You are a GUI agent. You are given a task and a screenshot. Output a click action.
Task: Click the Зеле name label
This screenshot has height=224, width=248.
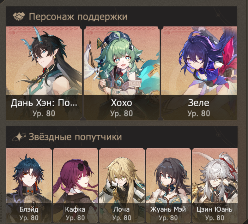[x=199, y=103]
